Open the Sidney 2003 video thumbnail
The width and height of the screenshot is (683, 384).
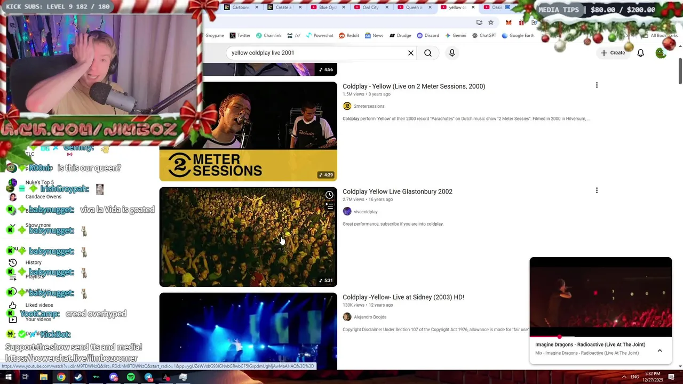coord(248,331)
